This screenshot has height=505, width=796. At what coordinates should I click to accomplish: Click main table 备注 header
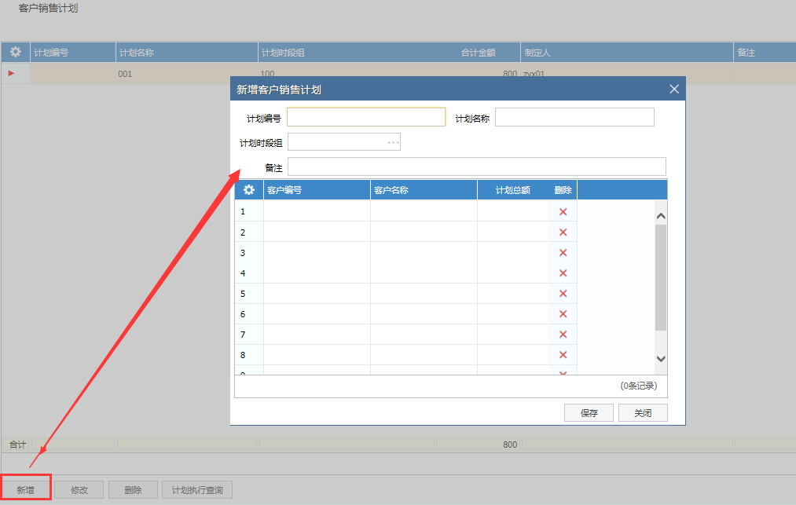[765, 53]
